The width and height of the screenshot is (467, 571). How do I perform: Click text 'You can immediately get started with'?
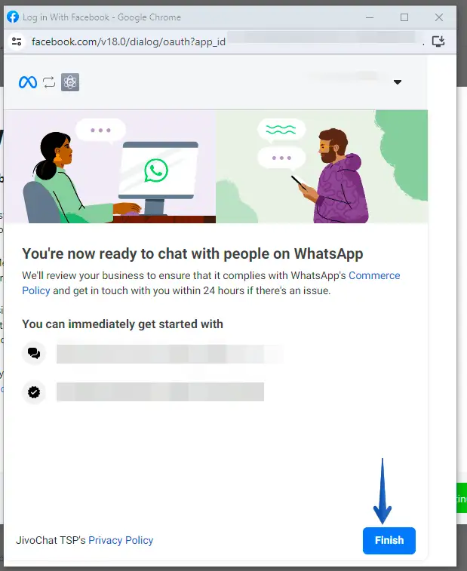click(x=122, y=324)
